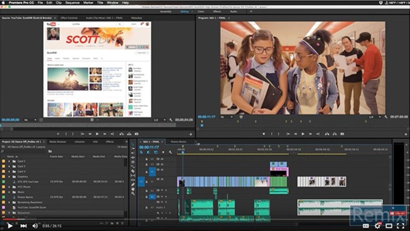
Task: Select the Selection tool in Tools panel
Action: click(x=133, y=144)
